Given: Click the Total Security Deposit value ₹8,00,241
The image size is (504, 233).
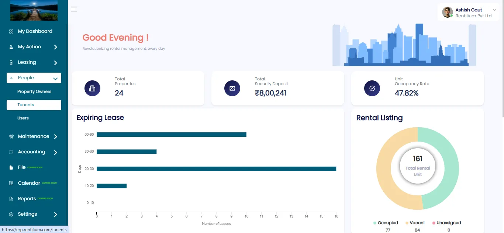Looking at the screenshot, I should 270,93.
